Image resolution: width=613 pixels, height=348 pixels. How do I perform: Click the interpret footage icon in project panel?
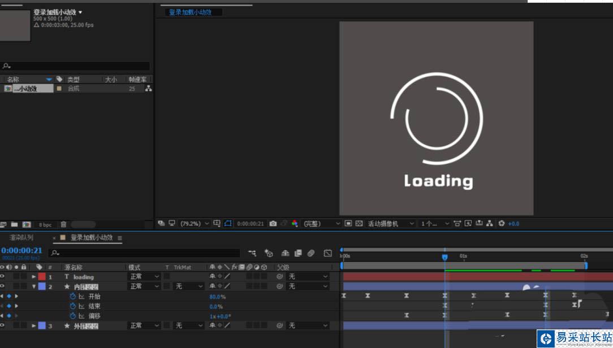point(3,224)
